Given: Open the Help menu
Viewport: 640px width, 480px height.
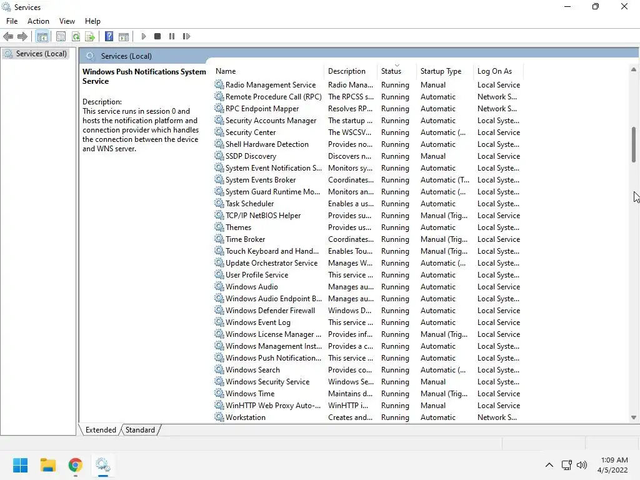Looking at the screenshot, I should tap(92, 21).
